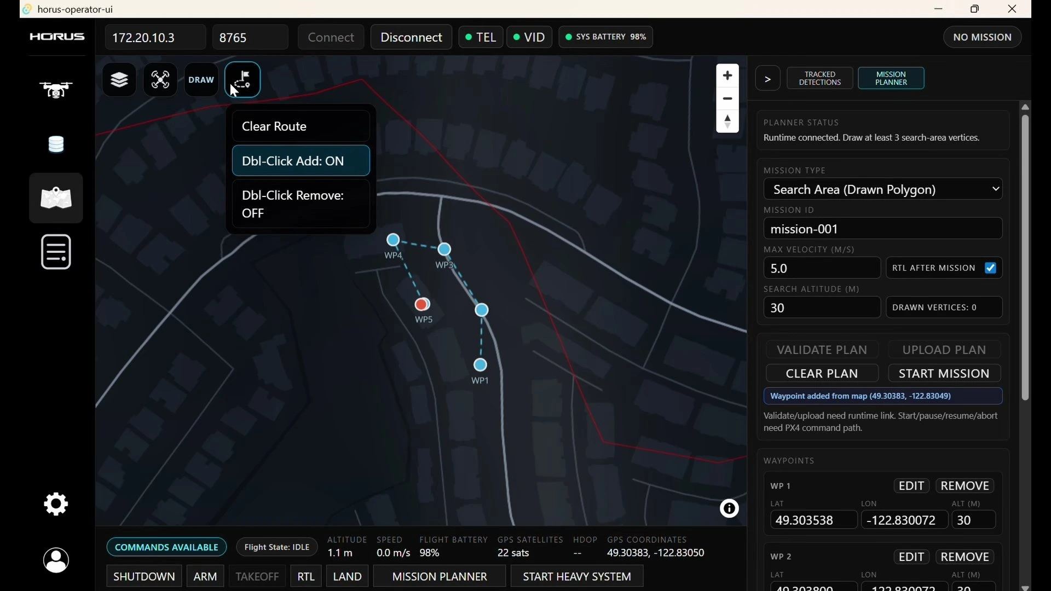
Task: Open settings gear in sidebar
Action: (x=56, y=503)
